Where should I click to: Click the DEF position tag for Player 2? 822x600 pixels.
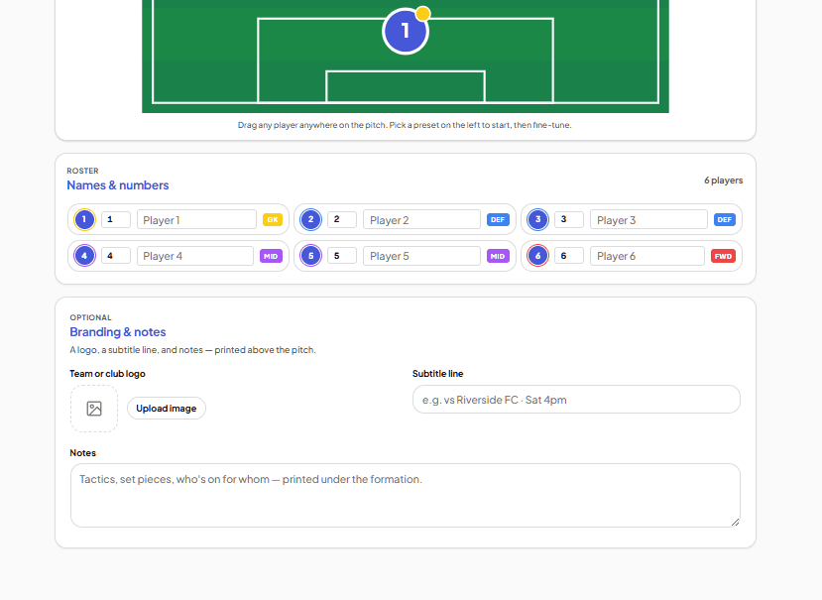point(498,220)
